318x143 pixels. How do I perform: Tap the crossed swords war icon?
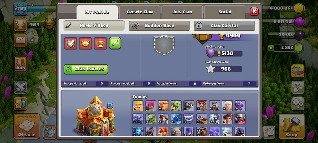20,87
